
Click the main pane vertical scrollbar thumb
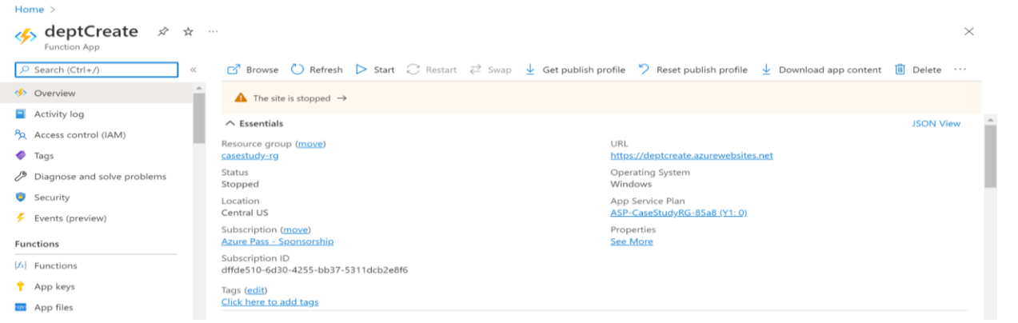(990, 157)
